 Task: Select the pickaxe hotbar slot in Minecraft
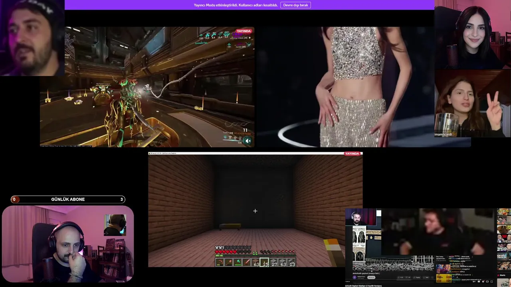[x=220, y=262]
